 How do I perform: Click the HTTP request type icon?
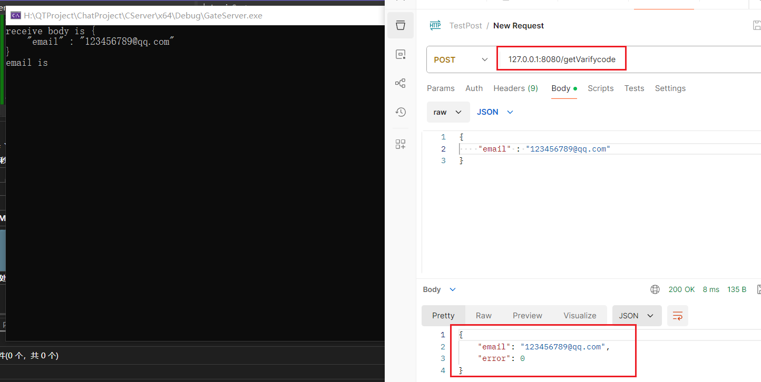point(435,25)
